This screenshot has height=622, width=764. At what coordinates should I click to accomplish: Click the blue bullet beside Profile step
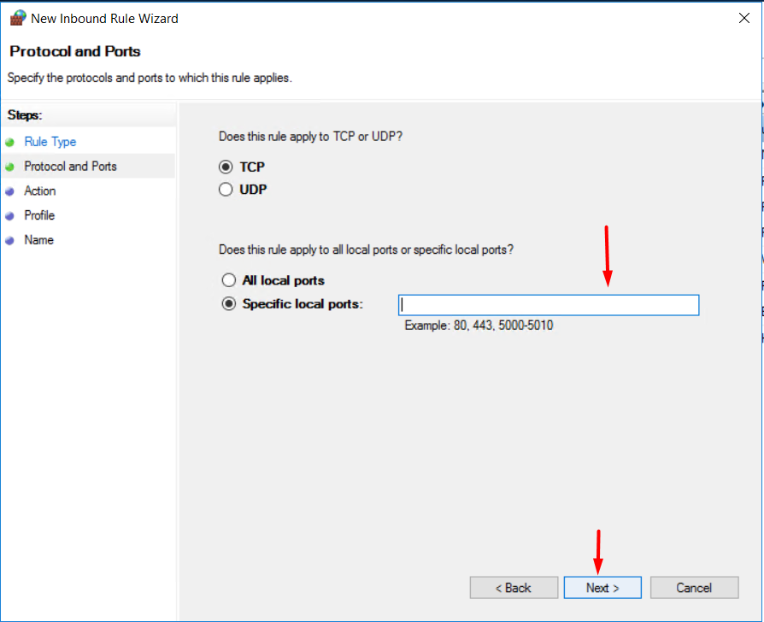pyautogui.click(x=10, y=216)
